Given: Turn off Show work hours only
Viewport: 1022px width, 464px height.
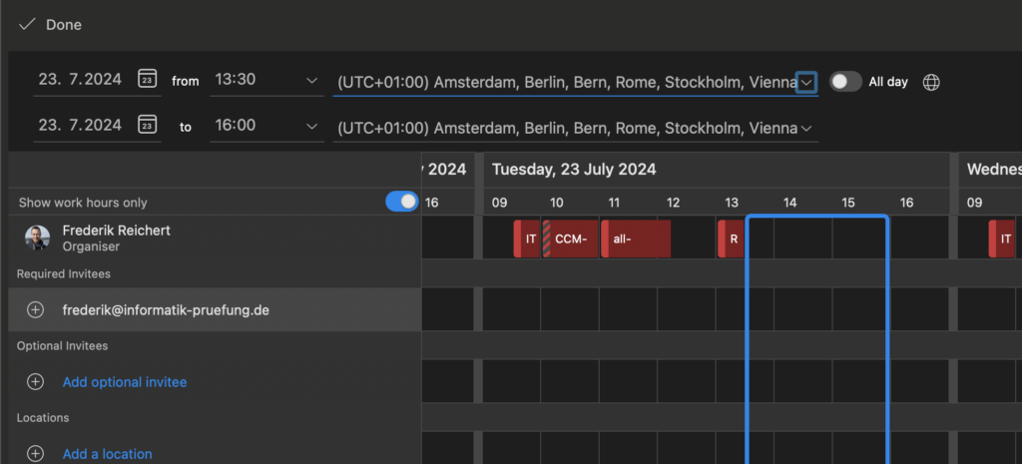Looking at the screenshot, I should coord(401,202).
